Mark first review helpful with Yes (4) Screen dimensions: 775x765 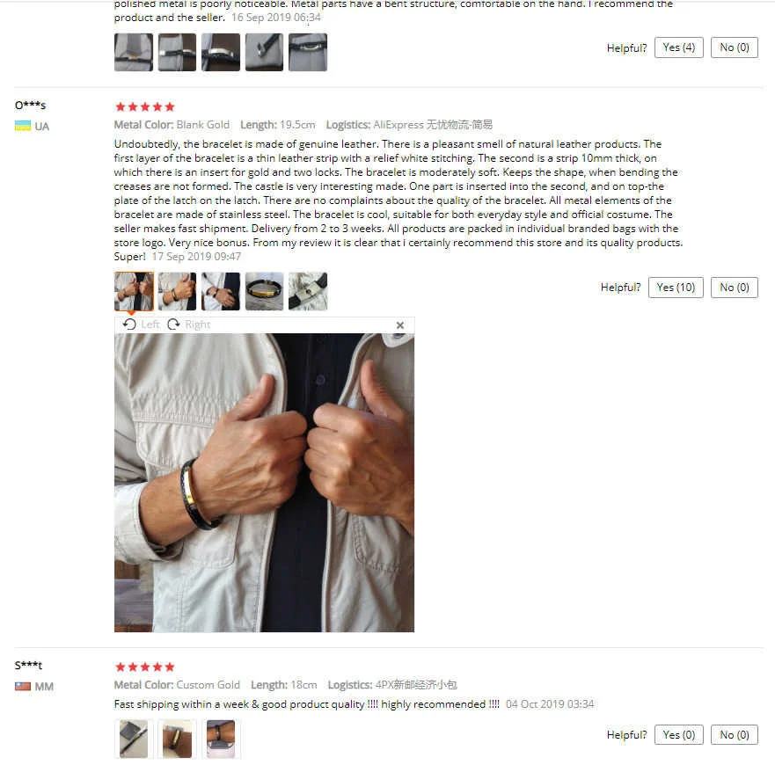pos(678,47)
